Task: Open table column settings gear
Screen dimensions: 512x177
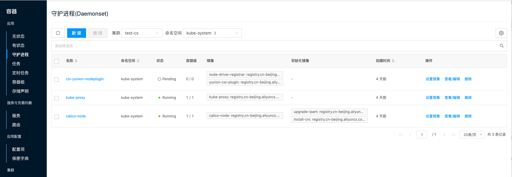Action: [501, 33]
